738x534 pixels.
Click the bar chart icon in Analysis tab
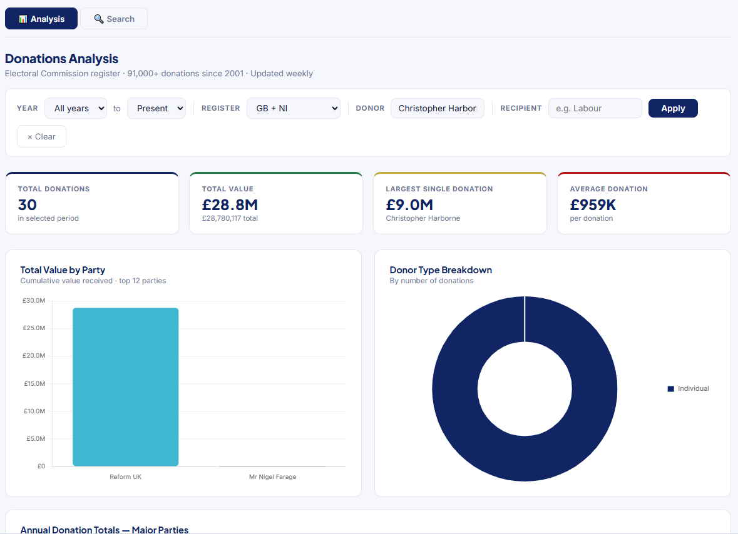coord(23,19)
